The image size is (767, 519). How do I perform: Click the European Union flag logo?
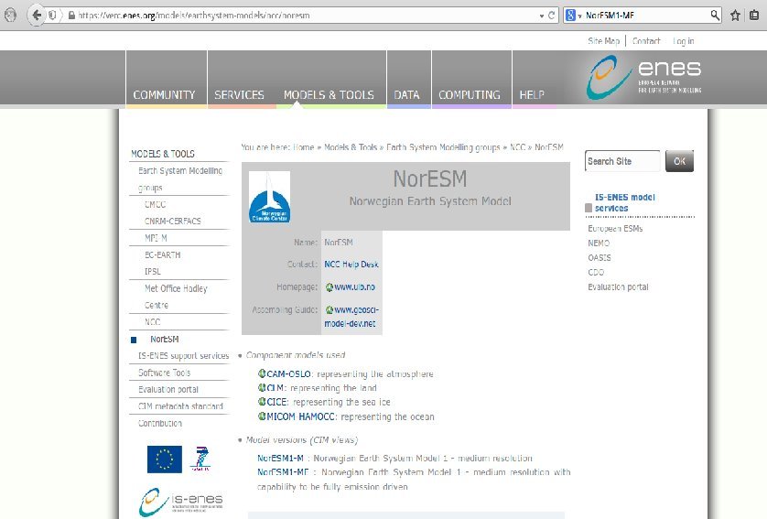pyautogui.click(x=165, y=460)
